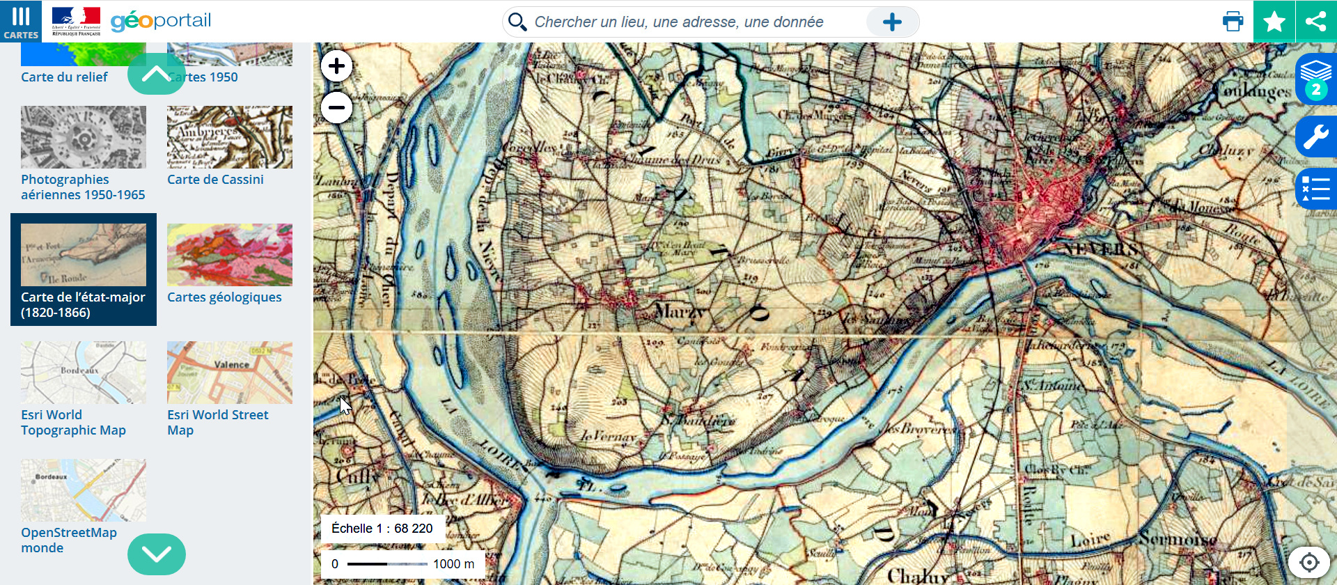Click Marzy label on the map
1337x585 pixels.
pos(679,311)
